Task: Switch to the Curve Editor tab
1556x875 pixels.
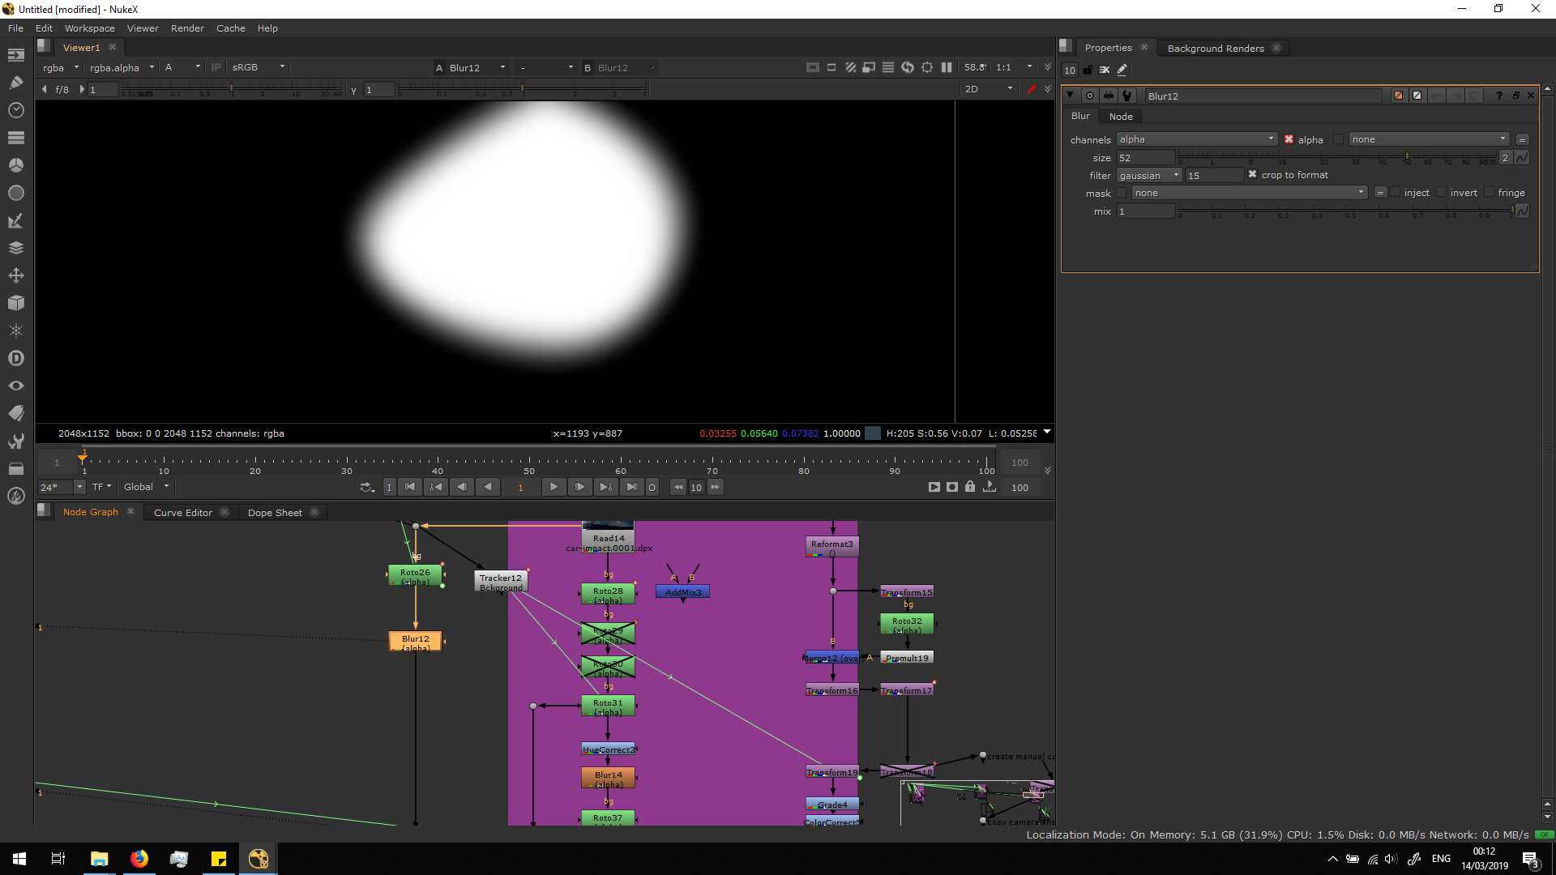Action: point(183,513)
